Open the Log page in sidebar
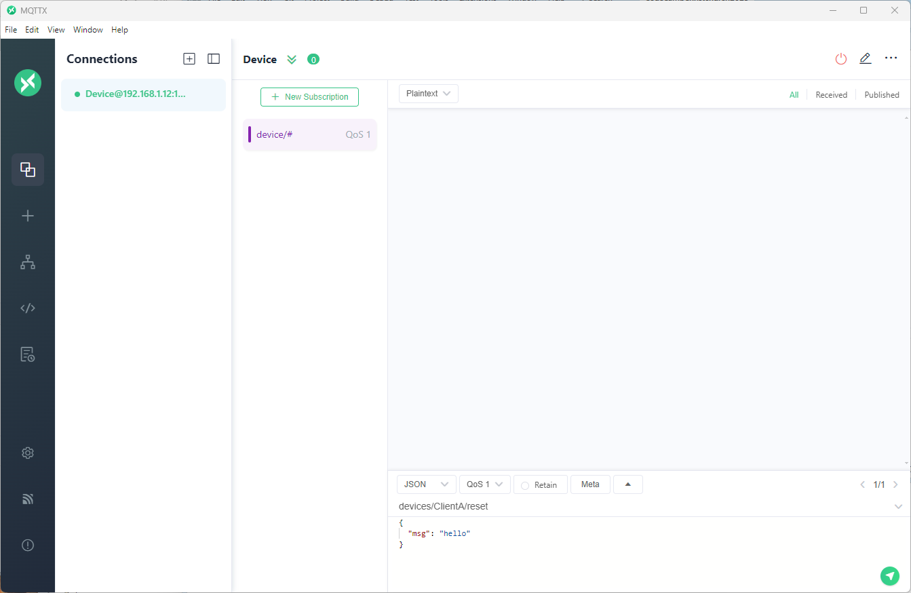The width and height of the screenshot is (911, 593). (28, 354)
